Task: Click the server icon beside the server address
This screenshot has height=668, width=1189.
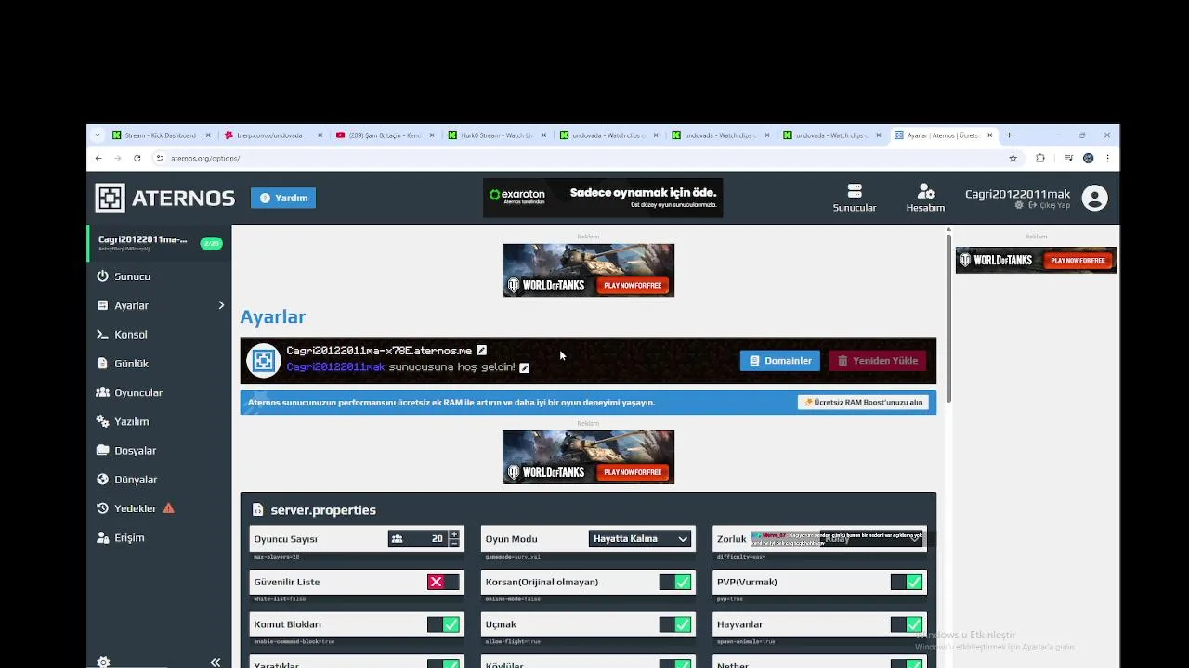Action: point(263,361)
